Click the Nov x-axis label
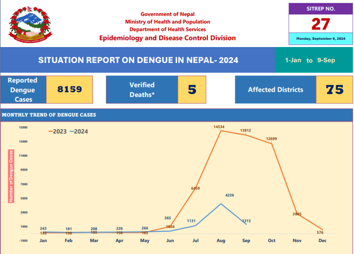The image size is (354, 254). pyautogui.click(x=297, y=241)
